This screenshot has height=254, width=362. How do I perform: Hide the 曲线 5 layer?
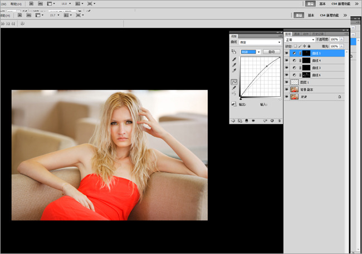(x=287, y=53)
